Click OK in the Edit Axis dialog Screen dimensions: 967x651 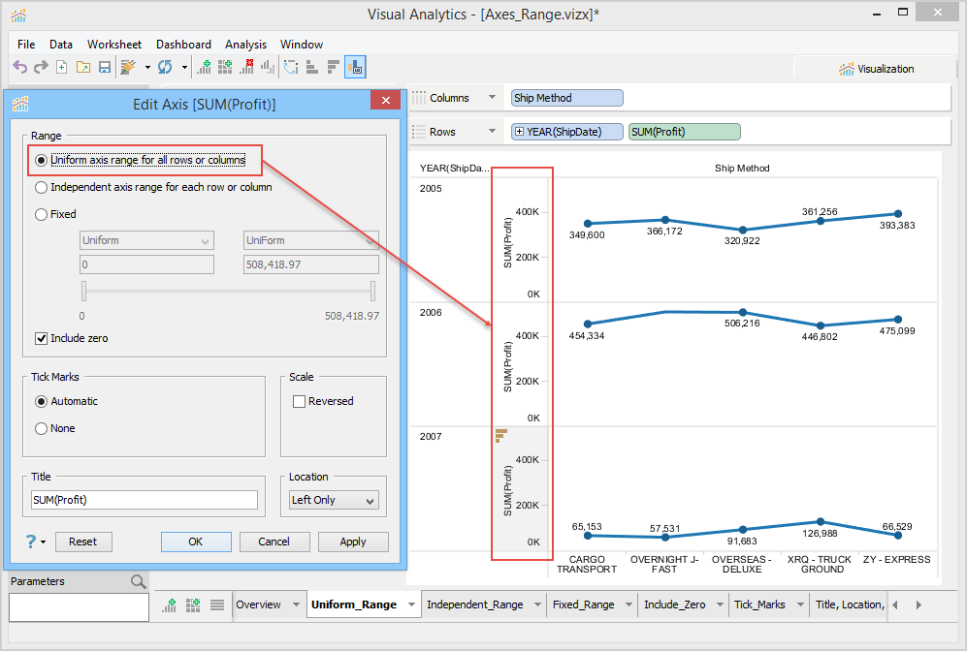(x=196, y=542)
